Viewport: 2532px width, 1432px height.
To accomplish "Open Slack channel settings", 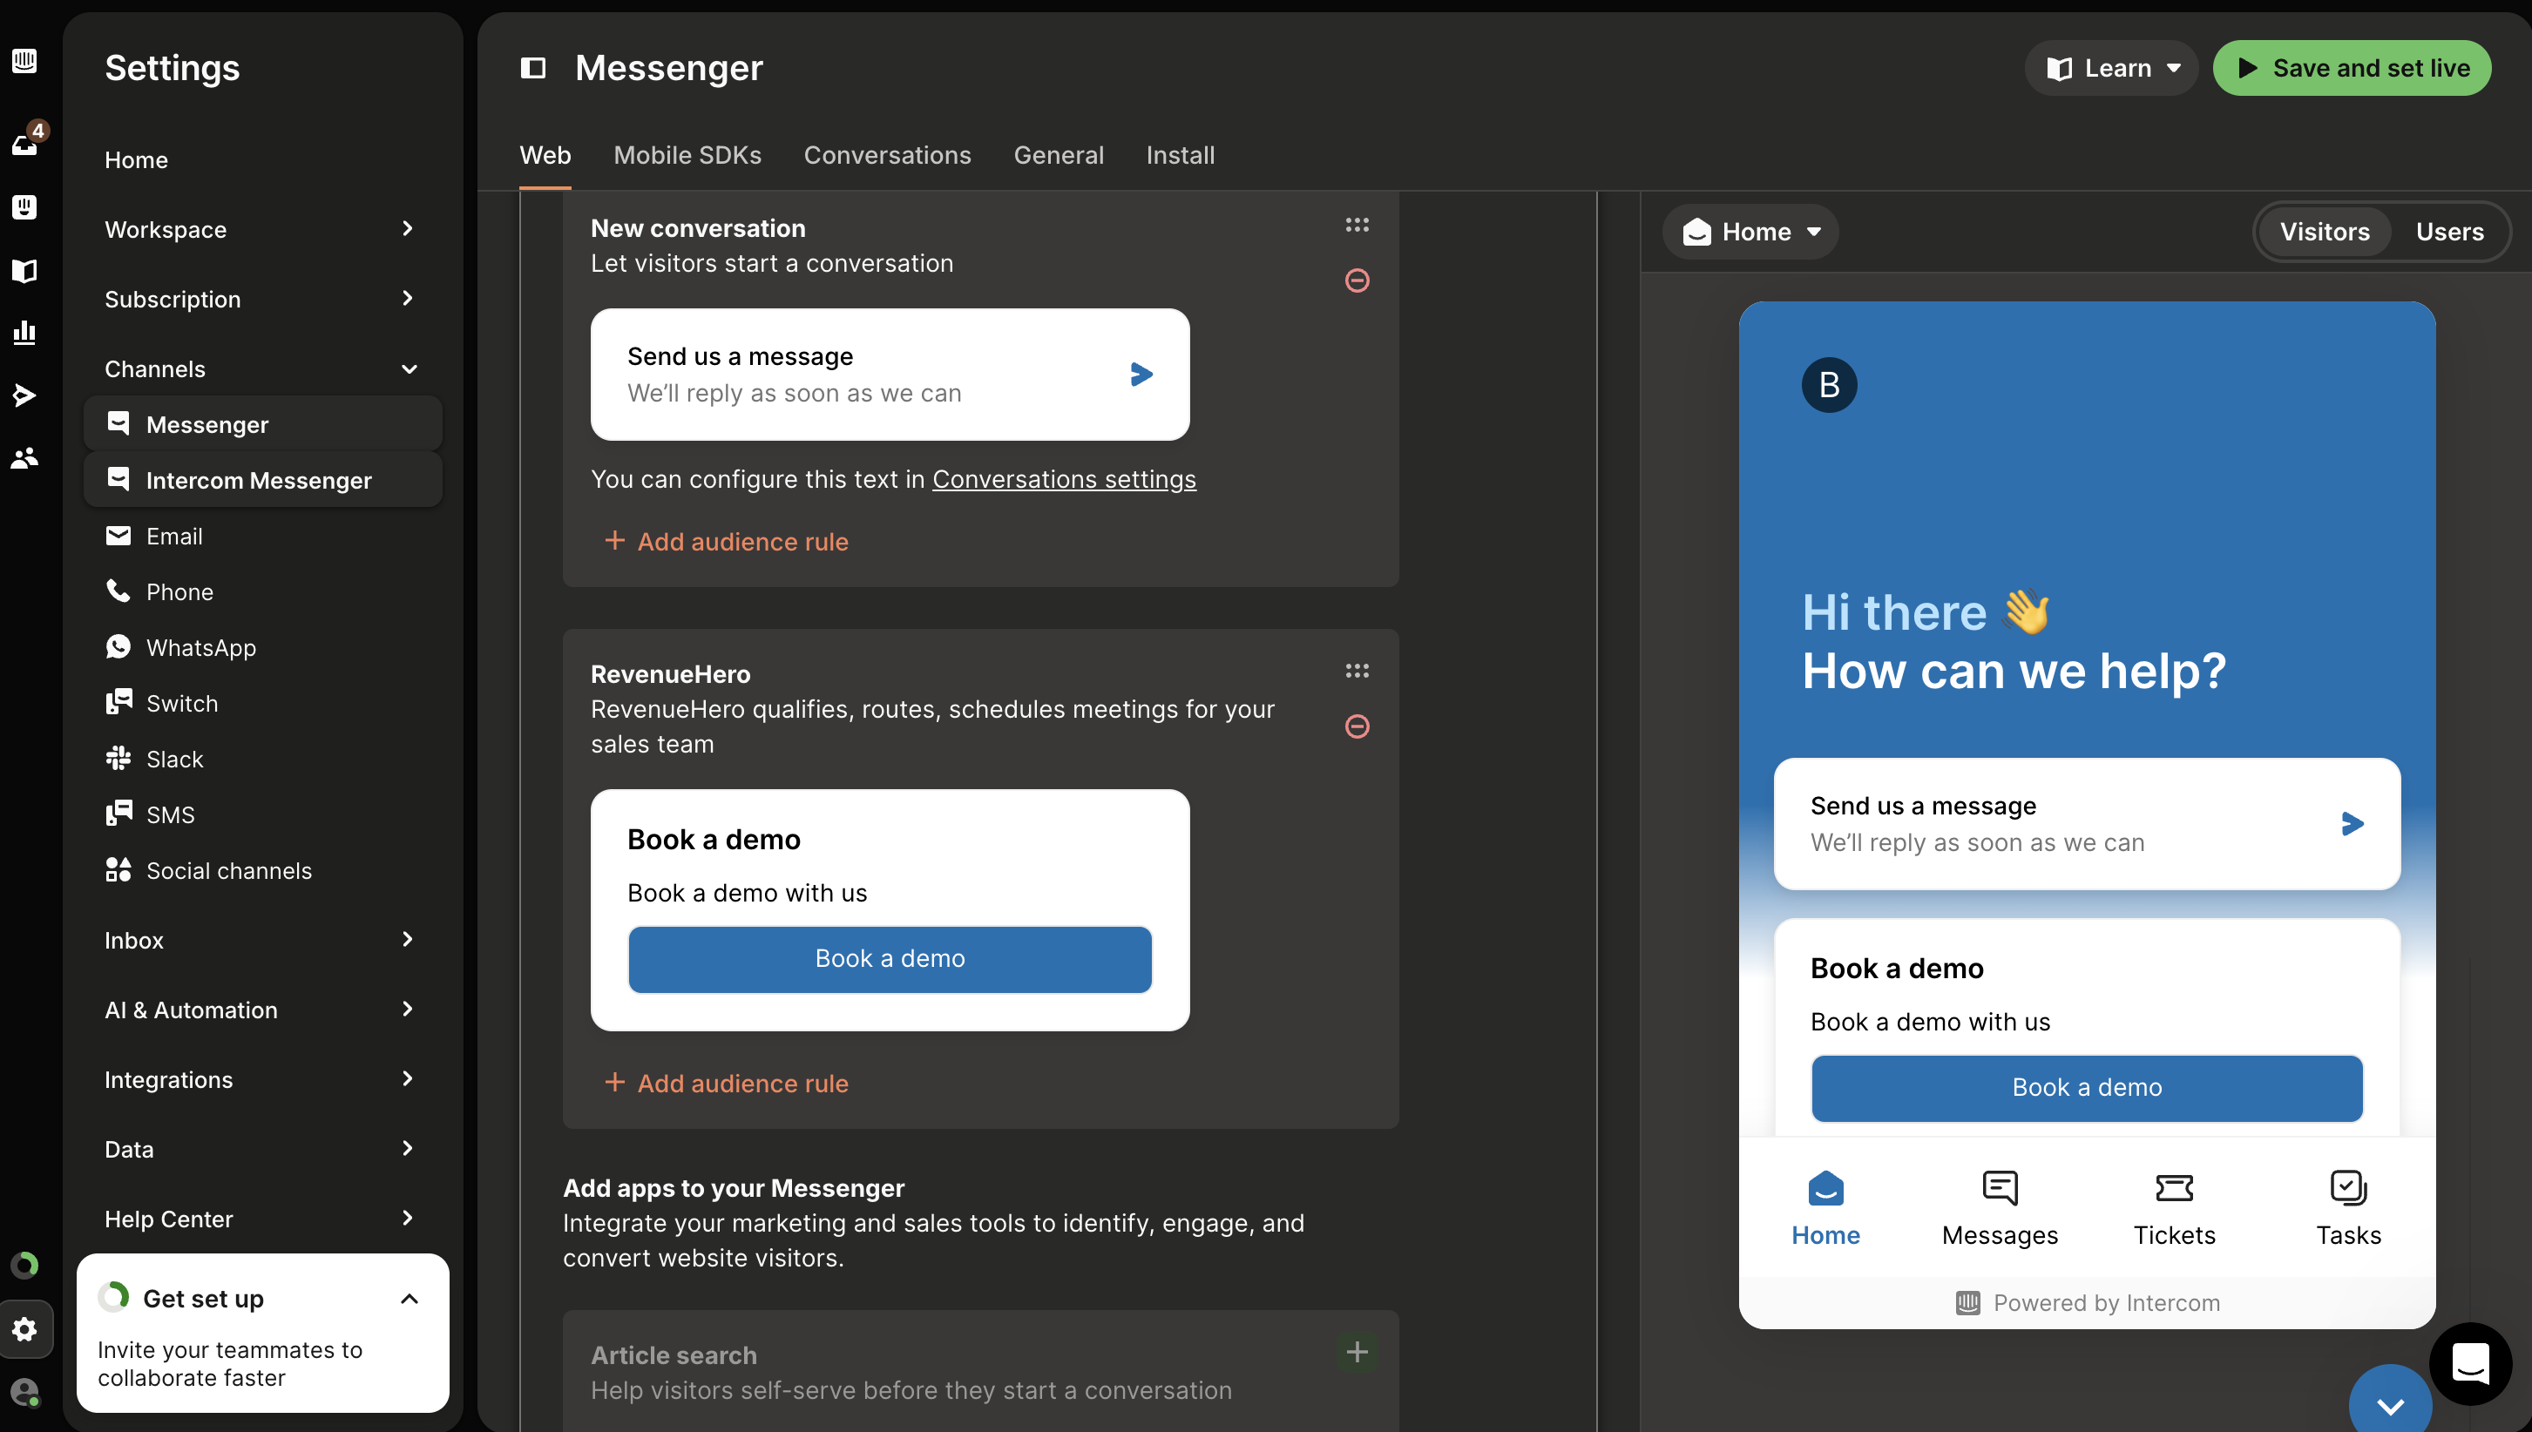I will [x=262, y=760].
